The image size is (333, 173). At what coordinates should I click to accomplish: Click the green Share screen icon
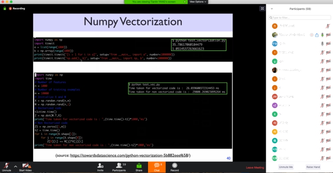(x=139, y=167)
